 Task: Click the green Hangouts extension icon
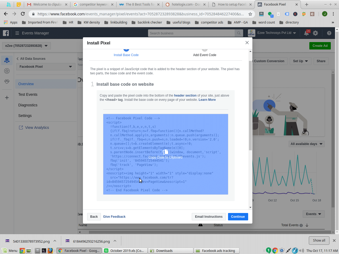click(270, 14)
